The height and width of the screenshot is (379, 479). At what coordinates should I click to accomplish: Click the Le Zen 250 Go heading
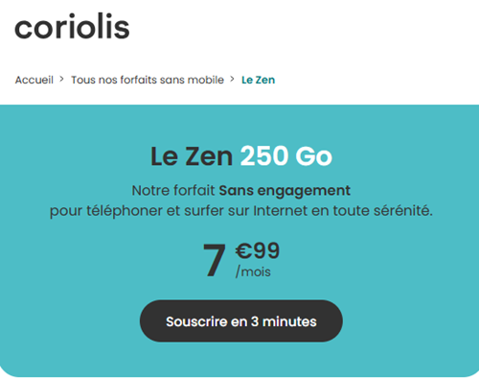click(241, 156)
